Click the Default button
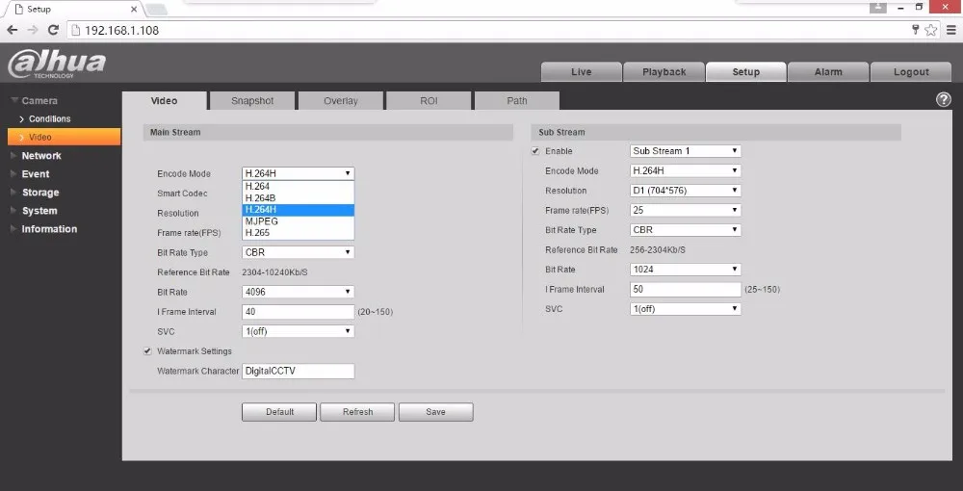This screenshot has height=491, width=963. (279, 412)
